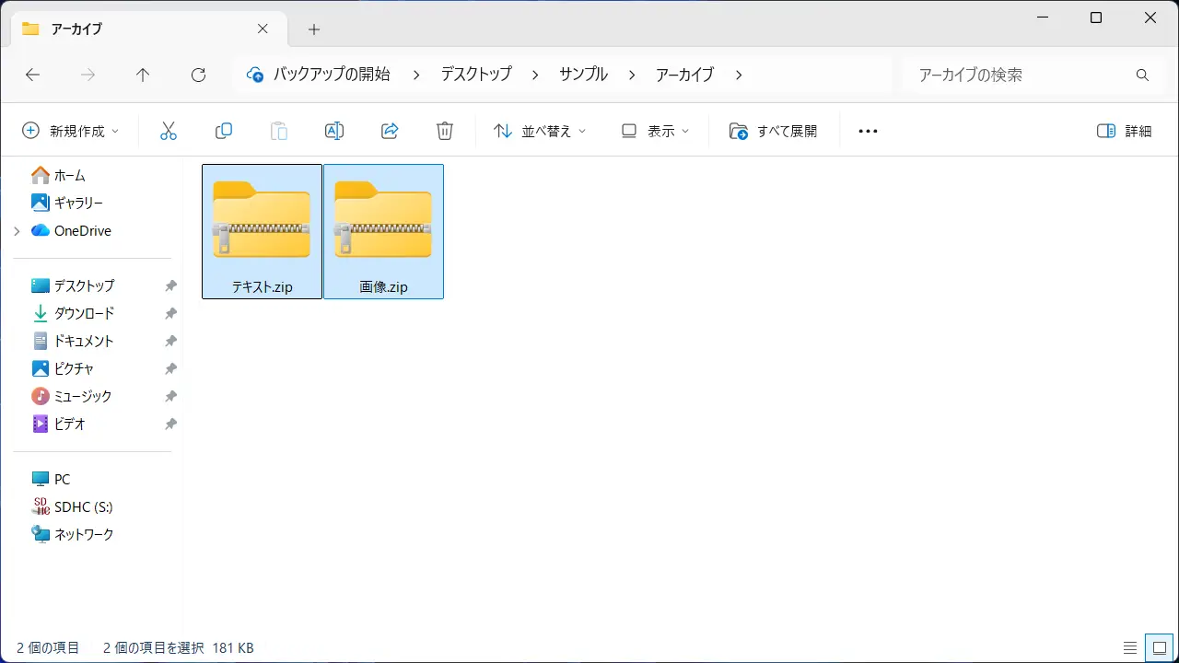
Task: Go up one folder level
Action: [143, 76]
